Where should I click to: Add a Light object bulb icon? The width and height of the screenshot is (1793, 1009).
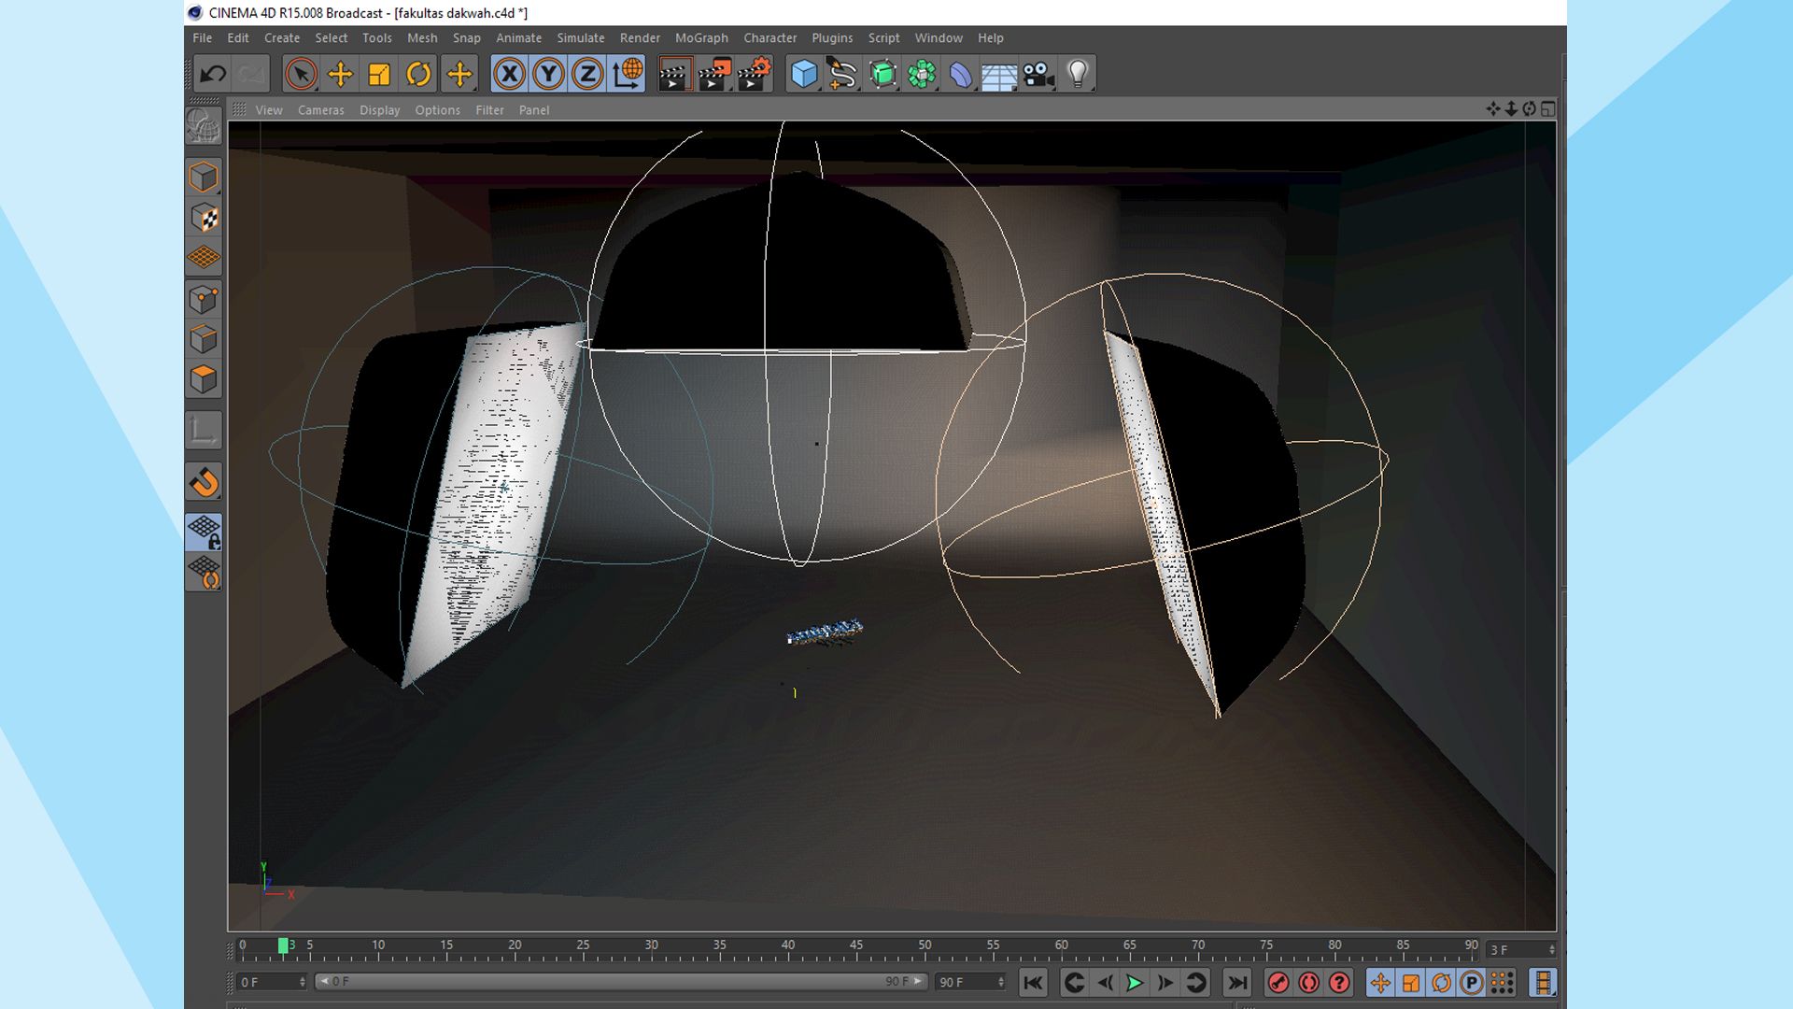1078,74
